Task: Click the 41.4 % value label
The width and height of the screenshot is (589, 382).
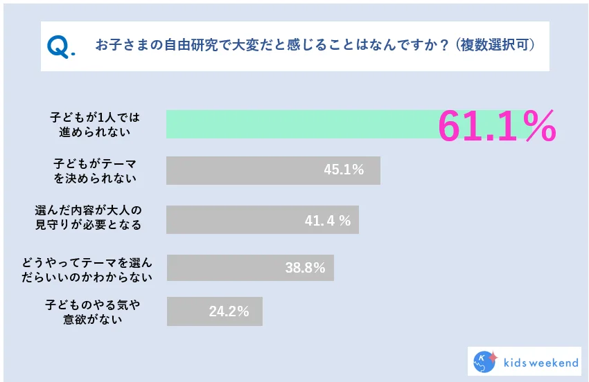Action: click(328, 221)
